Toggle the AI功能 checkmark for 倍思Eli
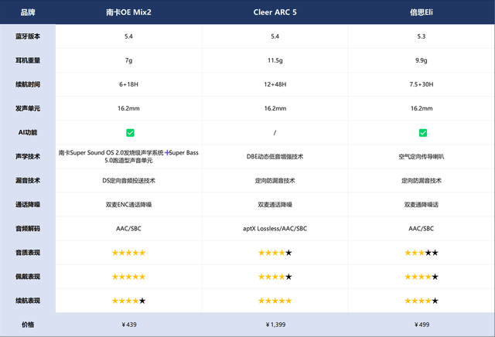This screenshot has height=337, width=495. pyautogui.click(x=422, y=133)
